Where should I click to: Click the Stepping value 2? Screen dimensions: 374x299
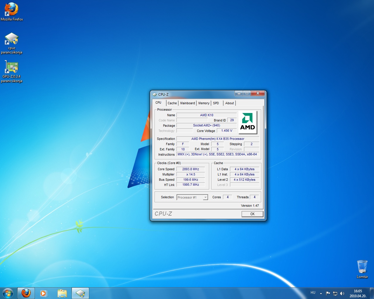click(252, 144)
